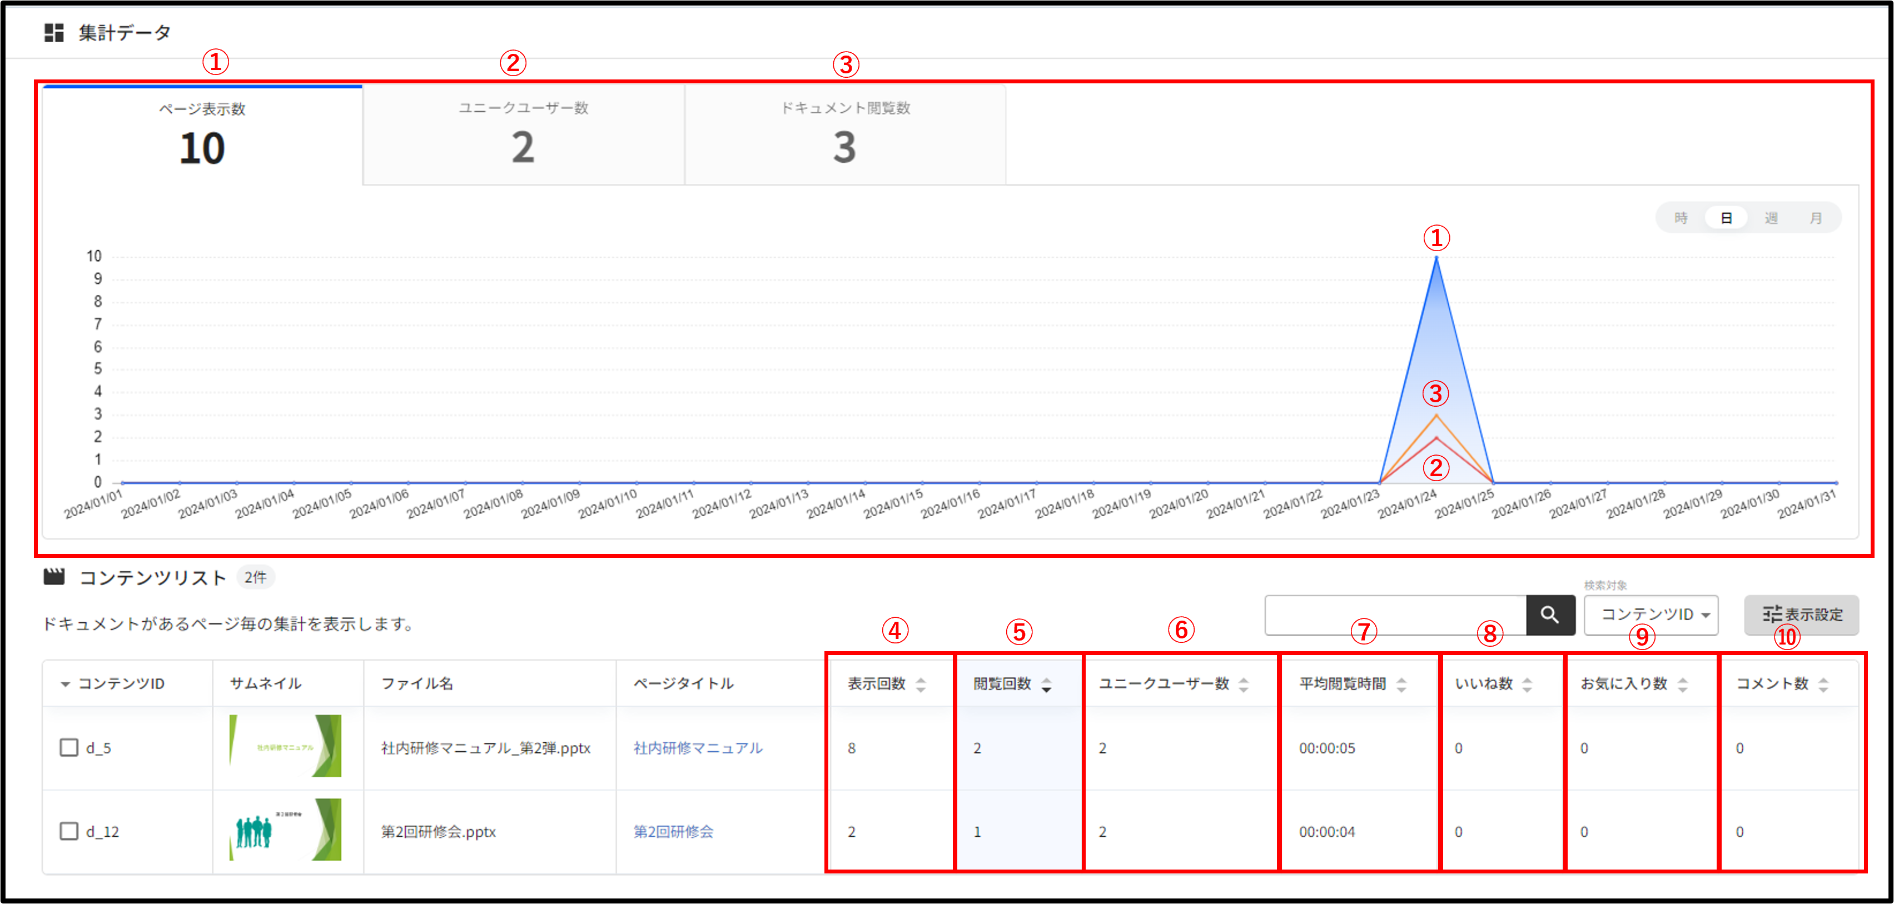Click the コンテンツリスト clapperboard icon
Screen dimensions: 1894x904
pyautogui.click(x=54, y=577)
